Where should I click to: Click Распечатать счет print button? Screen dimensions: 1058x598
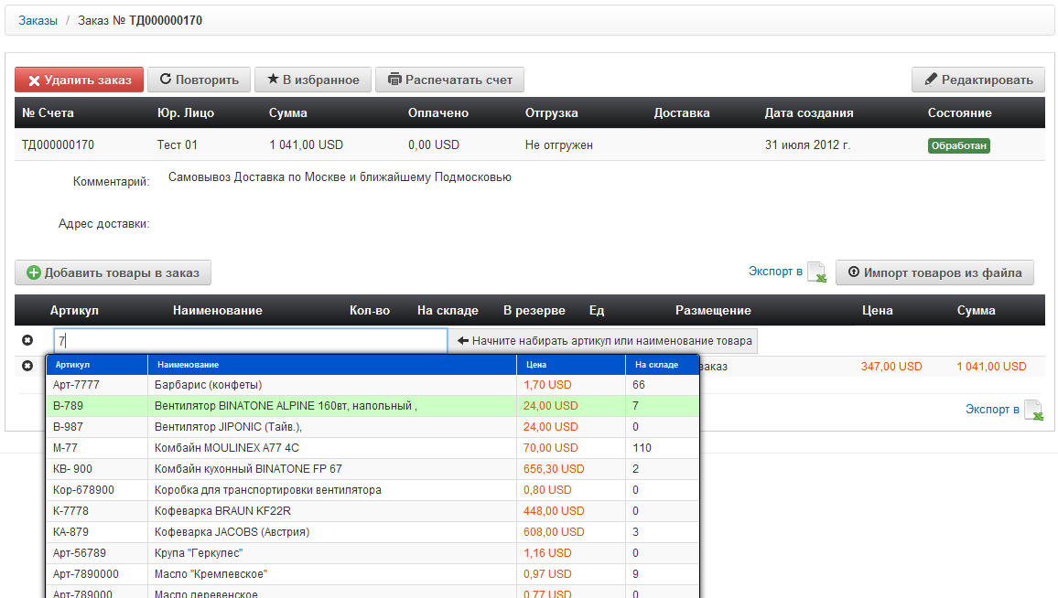click(x=450, y=80)
